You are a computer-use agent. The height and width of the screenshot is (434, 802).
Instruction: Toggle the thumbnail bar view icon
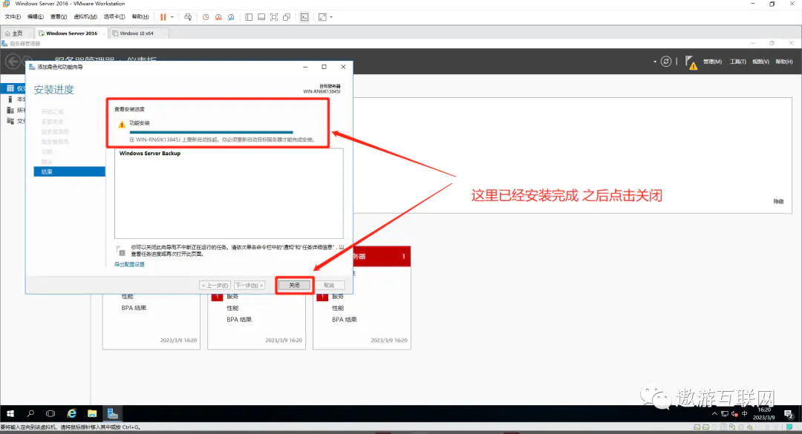pyautogui.click(x=261, y=17)
